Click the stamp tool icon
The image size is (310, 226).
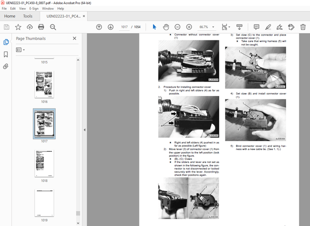[291, 27]
